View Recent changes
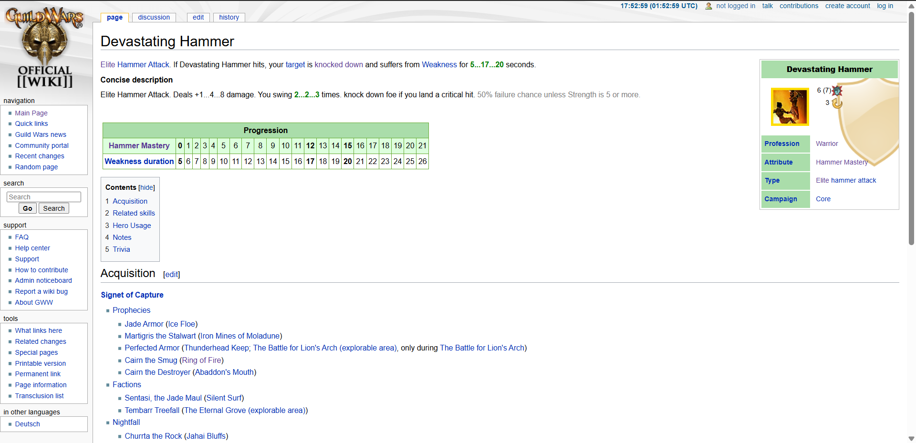 point(39,156)
